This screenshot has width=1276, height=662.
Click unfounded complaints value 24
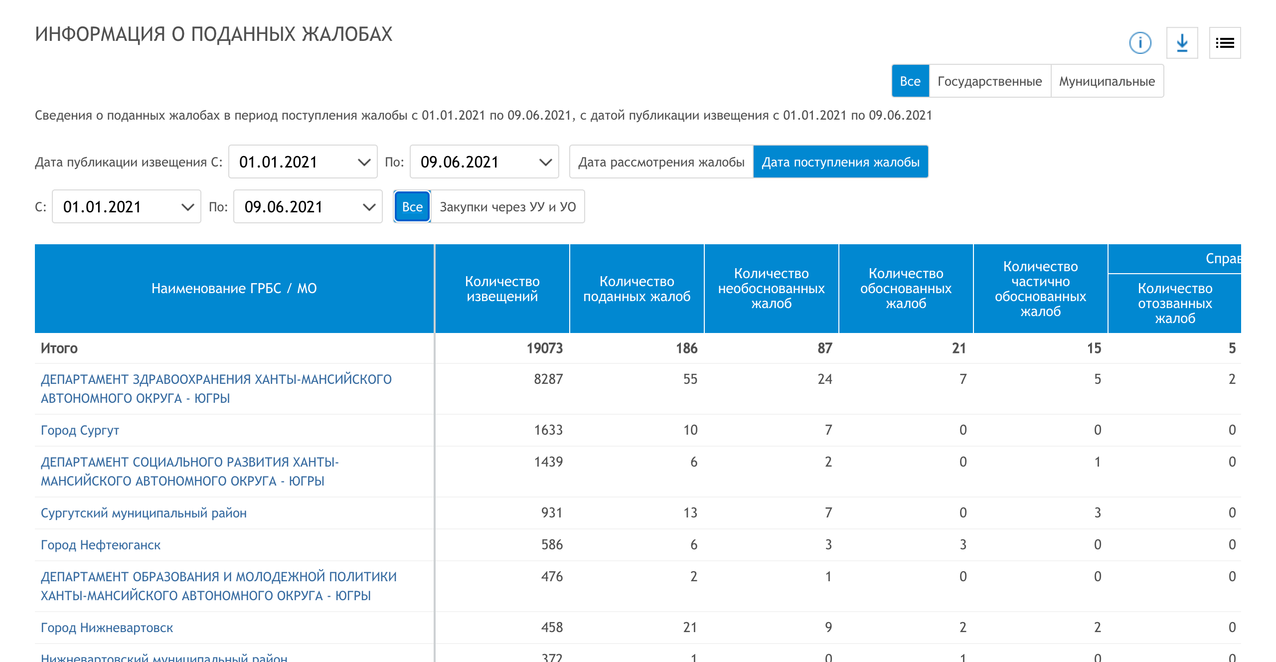pos(825,379)
